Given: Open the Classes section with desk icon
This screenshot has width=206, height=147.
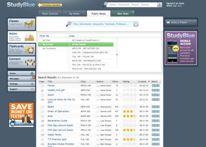Looking at the screenshot, I should tap(21, 24).
